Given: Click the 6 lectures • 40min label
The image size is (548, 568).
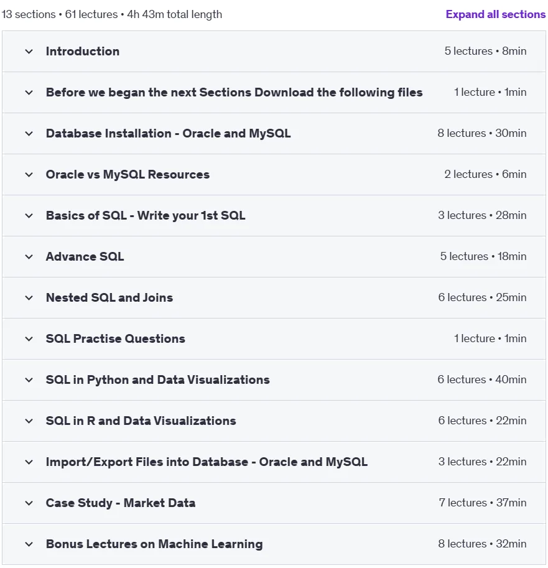Looking at the screenshot, I should point(481,379).
